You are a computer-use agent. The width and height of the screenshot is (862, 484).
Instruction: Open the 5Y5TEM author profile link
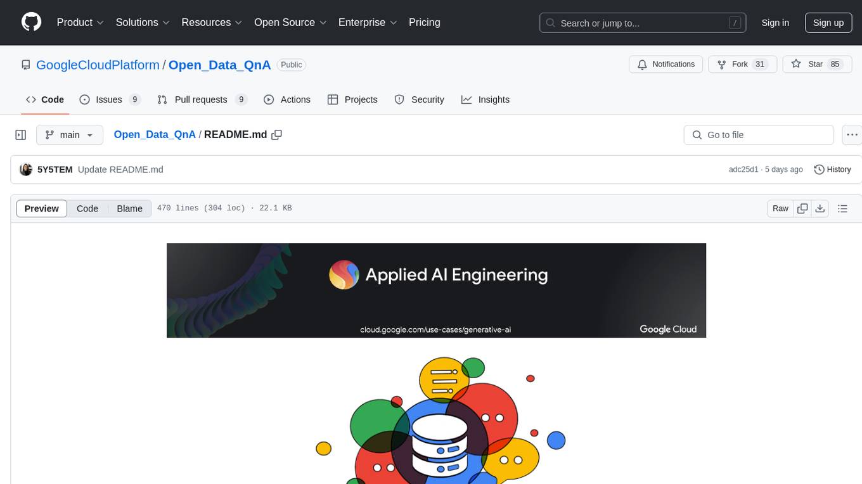(x=55, y=169)
